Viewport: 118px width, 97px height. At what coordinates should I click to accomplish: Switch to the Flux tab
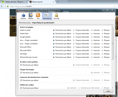(x=38, y=16)
